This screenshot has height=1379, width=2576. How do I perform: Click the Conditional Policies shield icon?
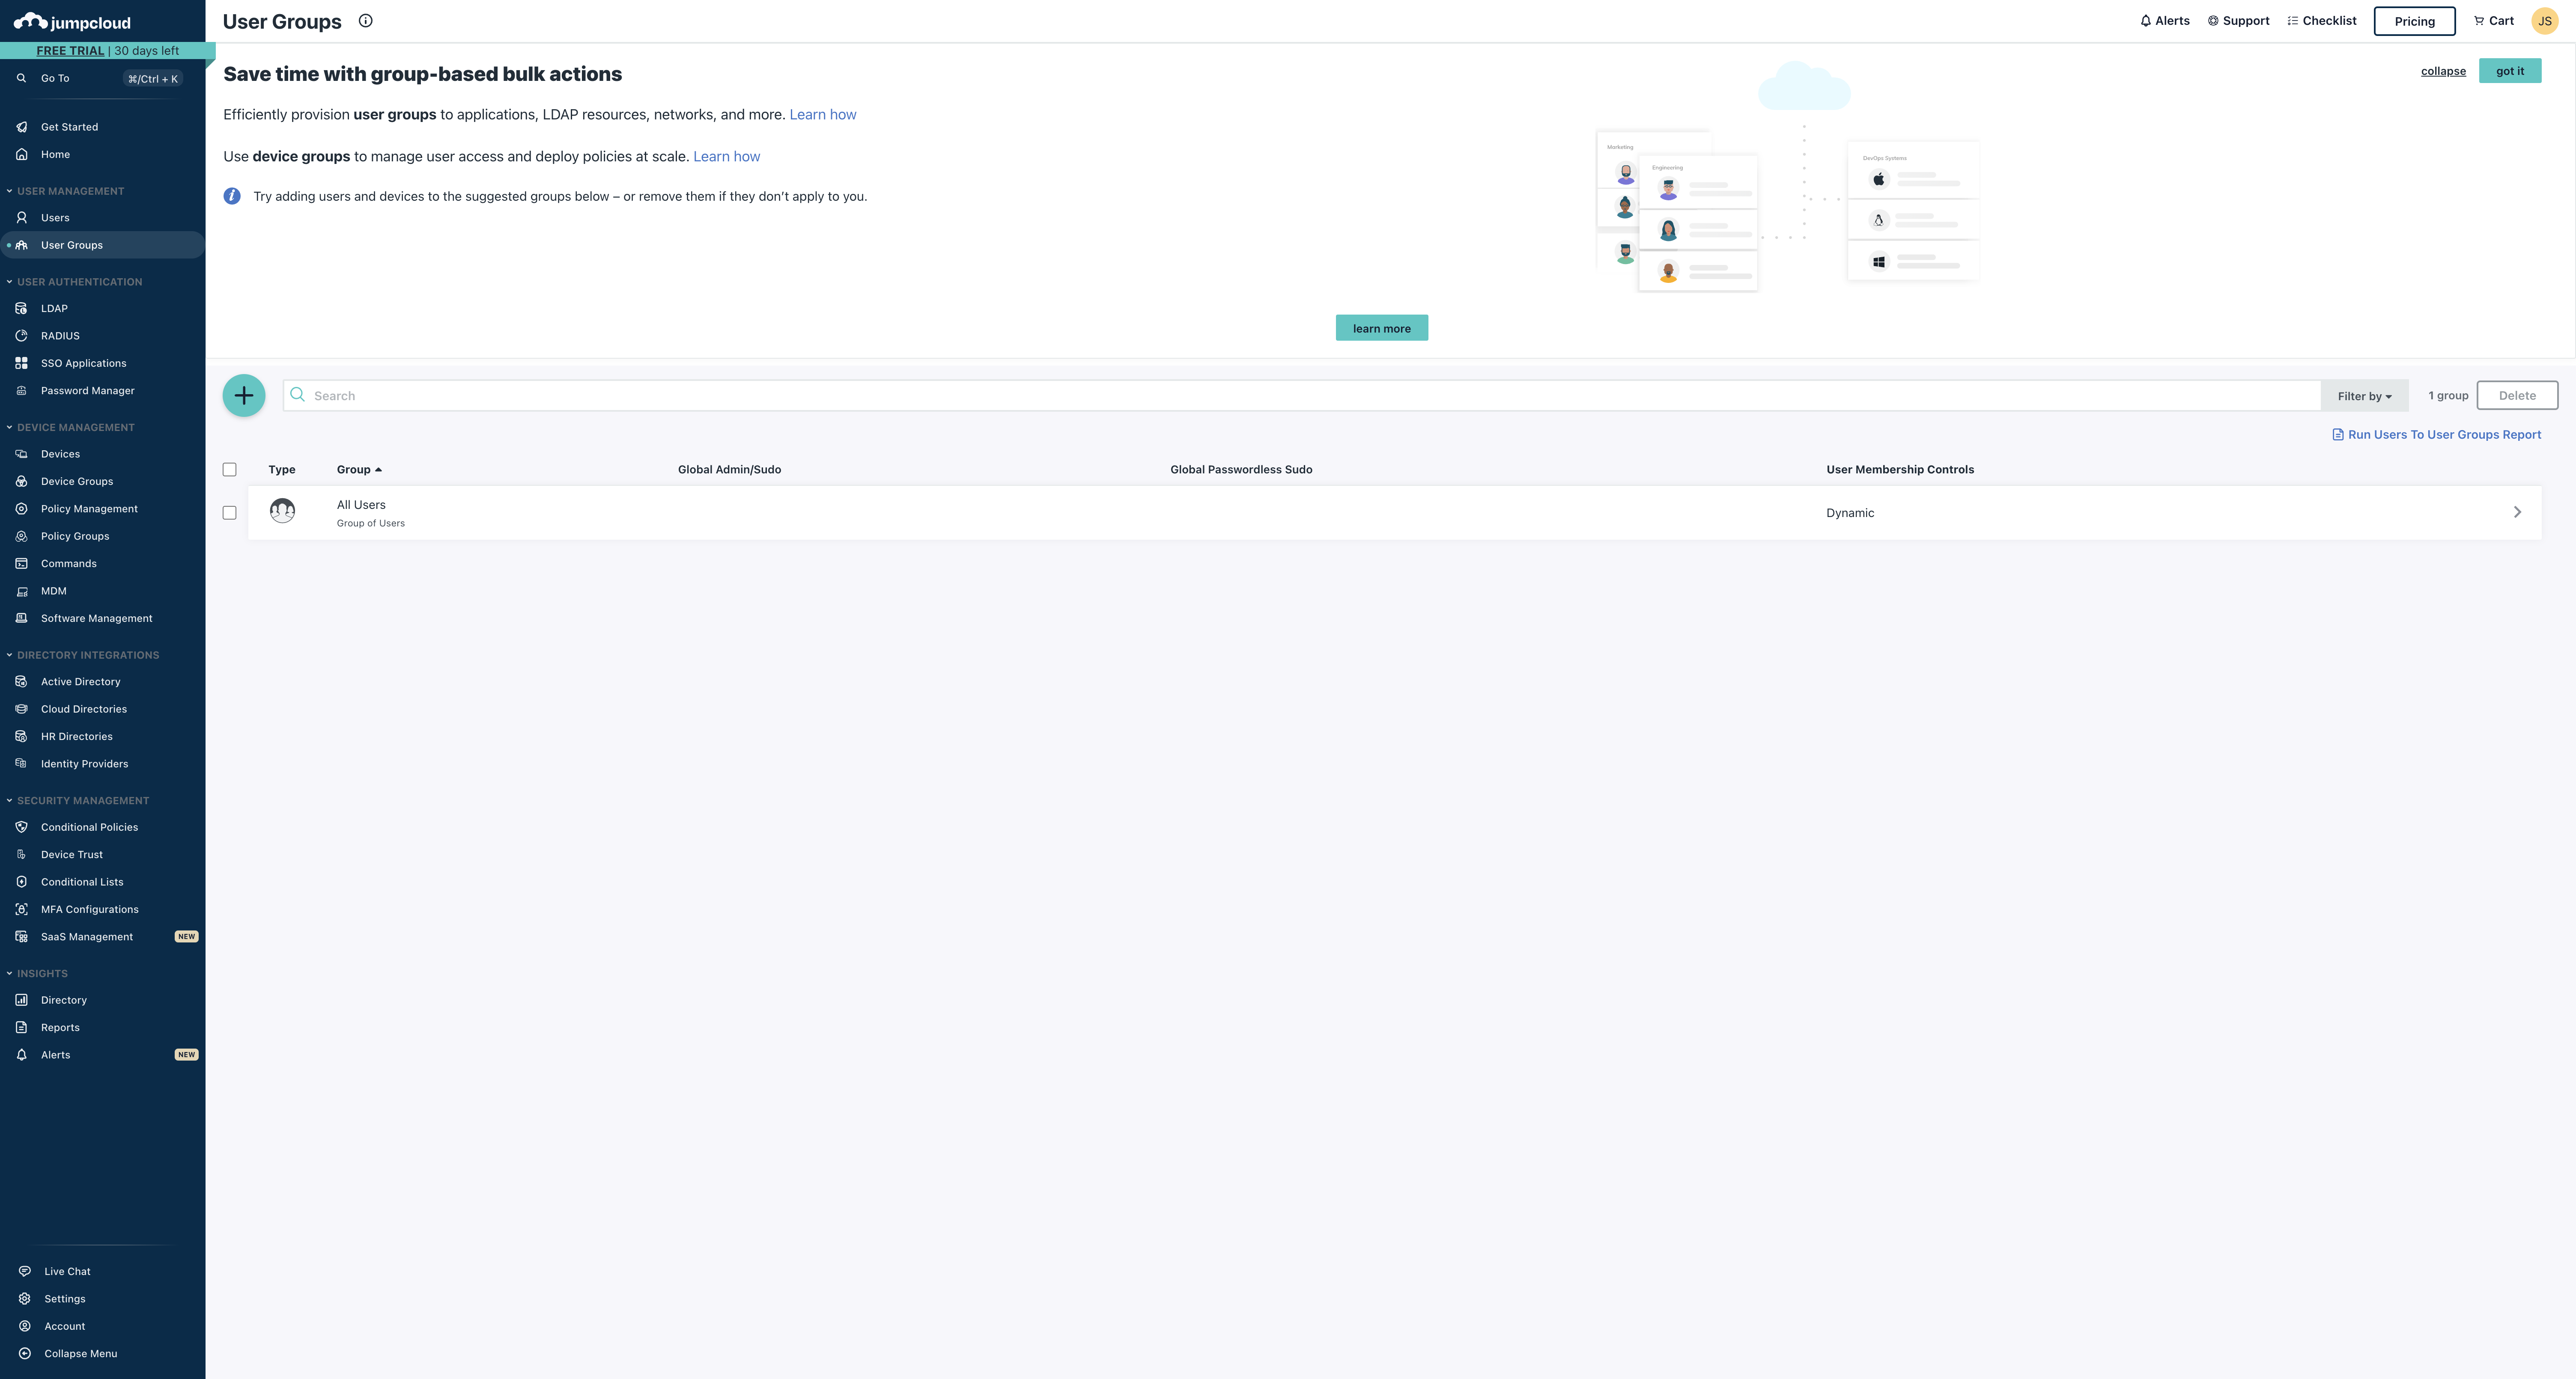point(21,827)
